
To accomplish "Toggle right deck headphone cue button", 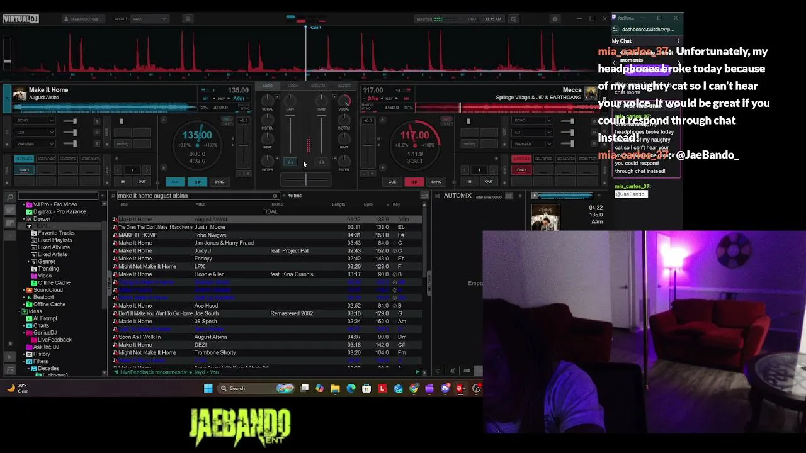I will [x=321, y=162].
